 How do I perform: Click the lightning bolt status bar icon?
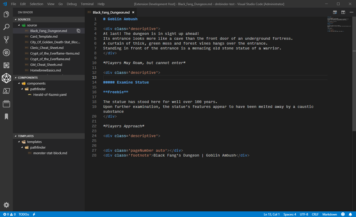(34, 214)
